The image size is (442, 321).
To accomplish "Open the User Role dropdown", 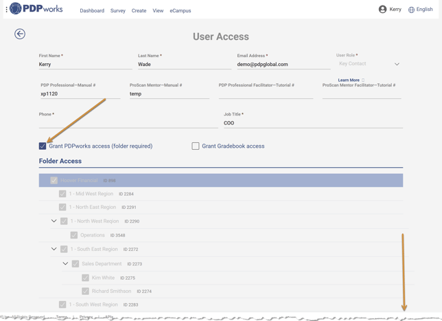I will click(369, 64).
